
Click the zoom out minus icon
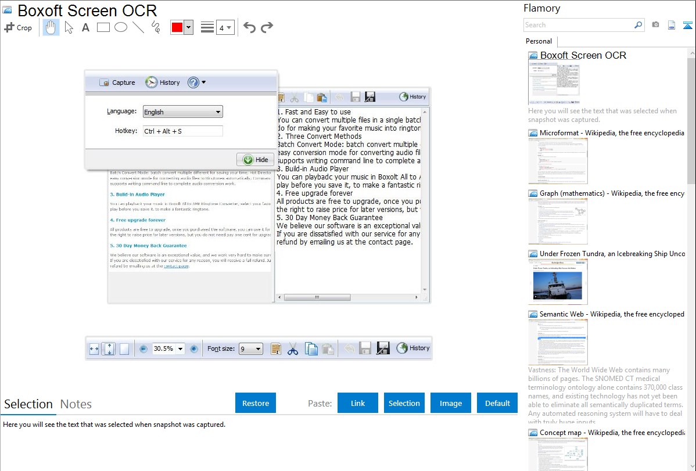(143, 349)
